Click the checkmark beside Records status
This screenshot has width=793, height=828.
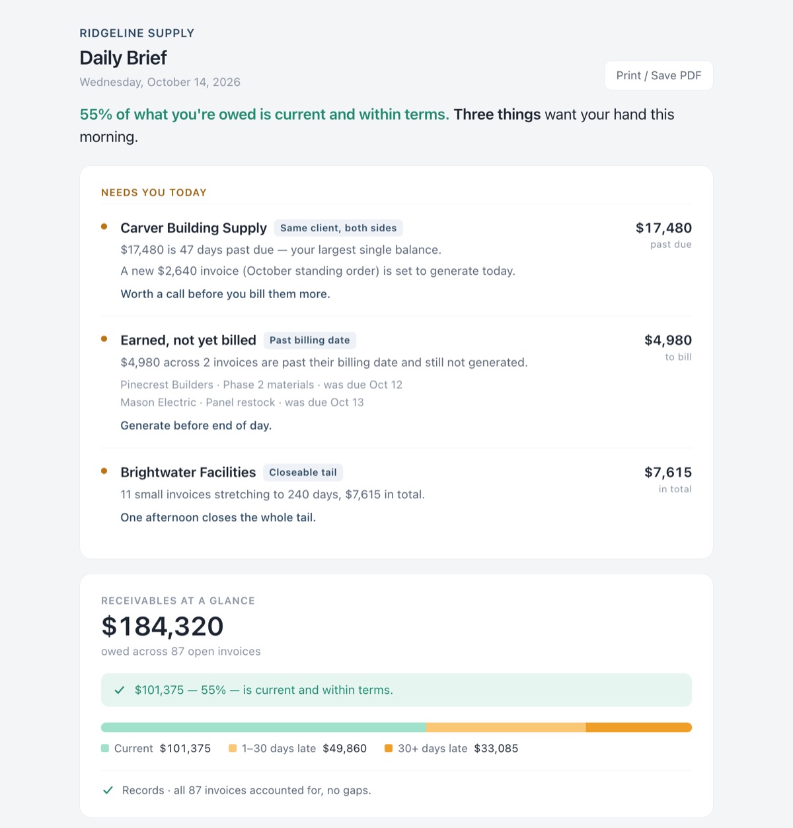click(108, 790)
